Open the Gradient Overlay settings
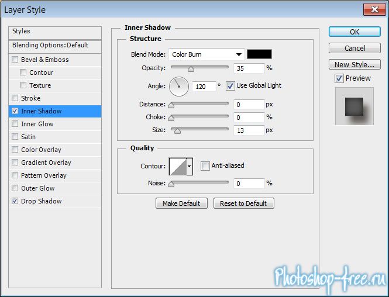Screen dimensions: 389x297 (46, 163)
